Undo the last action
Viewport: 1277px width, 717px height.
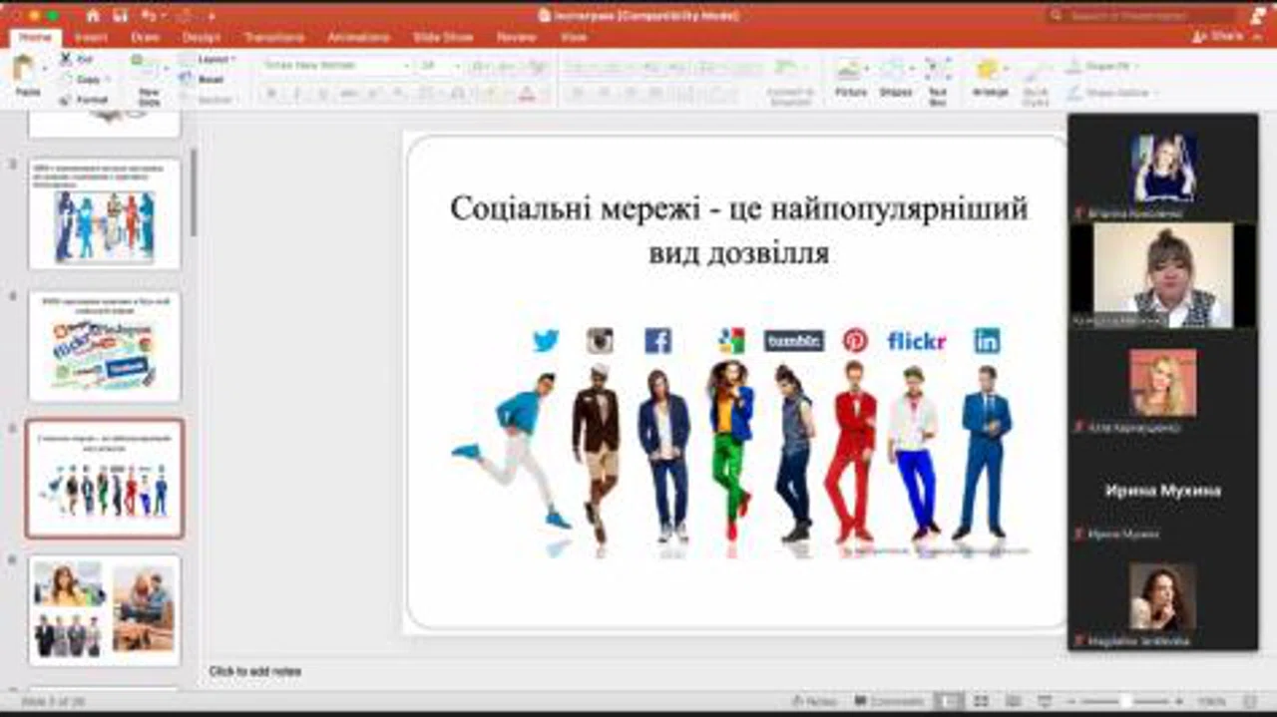[x=148, y=15]
